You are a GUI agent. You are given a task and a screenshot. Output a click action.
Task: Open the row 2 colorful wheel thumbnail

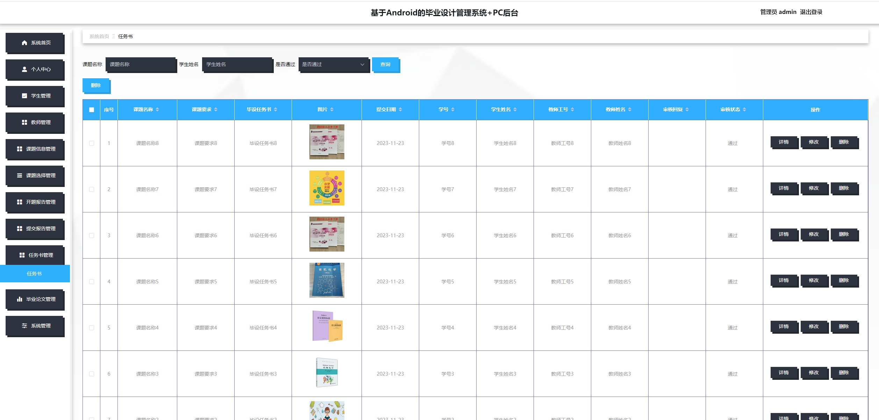[x=327, y=188]
